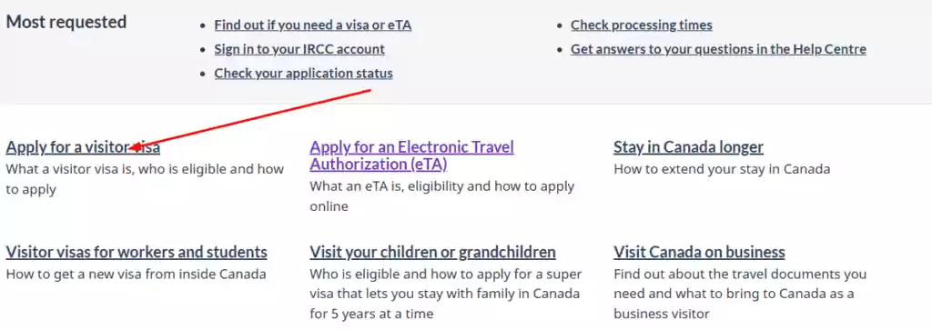This screenshot has width=932, height=330.
Task: Open Apply for an Electronic Travel Authorization (eTA)
Action: (x=412, y=155)
